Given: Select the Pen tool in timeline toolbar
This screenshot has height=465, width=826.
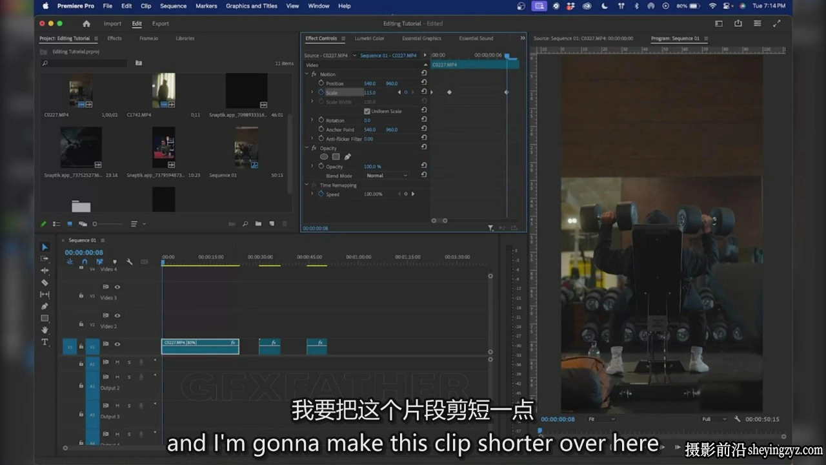Looking at the screenshot, I should click(x=45, y=306).
